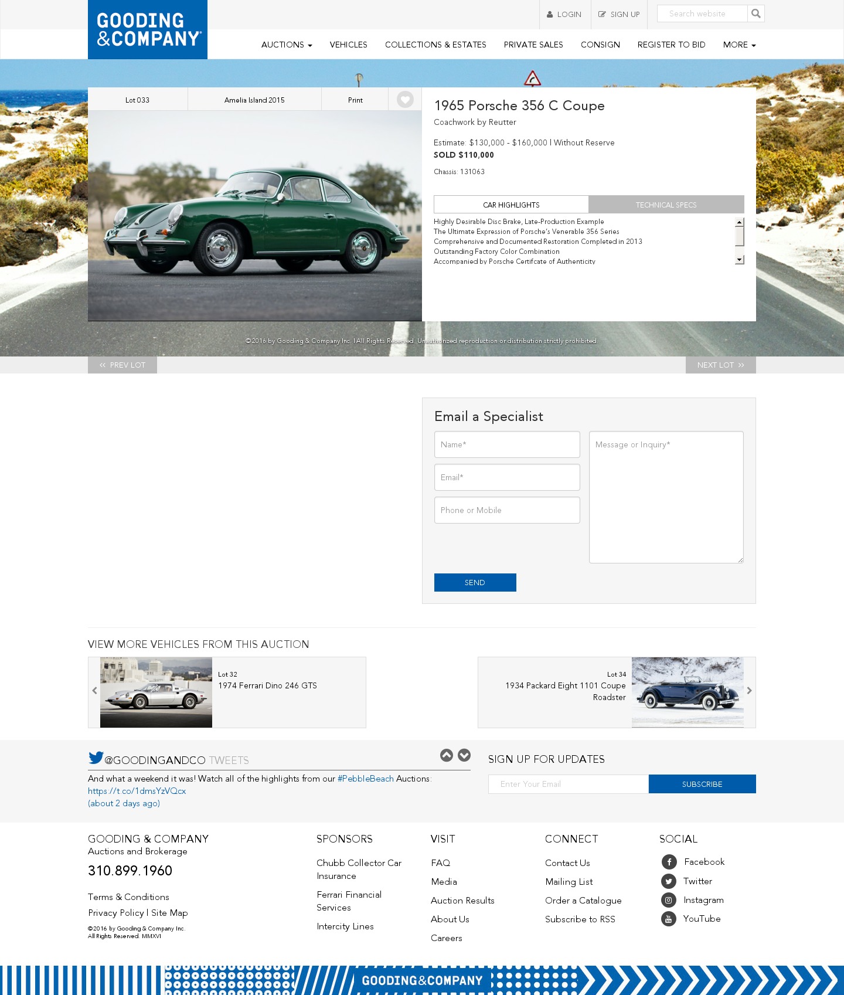Click the Gooding & Company logo
844x995 pixels.
click(x=148, y=29)
